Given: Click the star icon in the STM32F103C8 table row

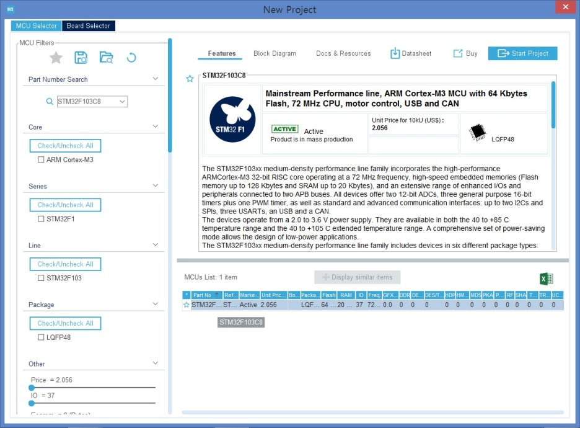Looking at the screenshot, I should point(187,305).
